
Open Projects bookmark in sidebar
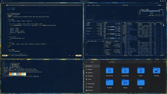92,87
